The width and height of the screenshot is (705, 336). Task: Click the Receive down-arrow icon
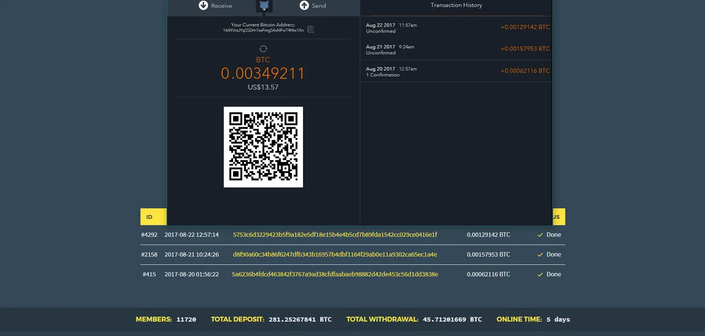click(203, 5)
